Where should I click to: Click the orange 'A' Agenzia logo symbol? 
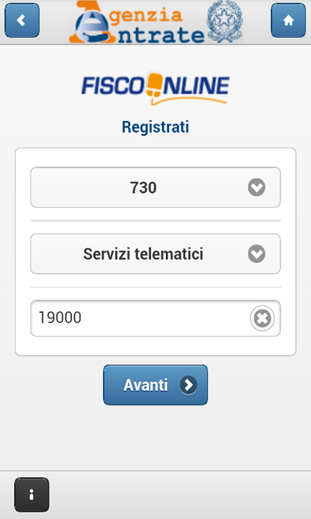(91, 23)
